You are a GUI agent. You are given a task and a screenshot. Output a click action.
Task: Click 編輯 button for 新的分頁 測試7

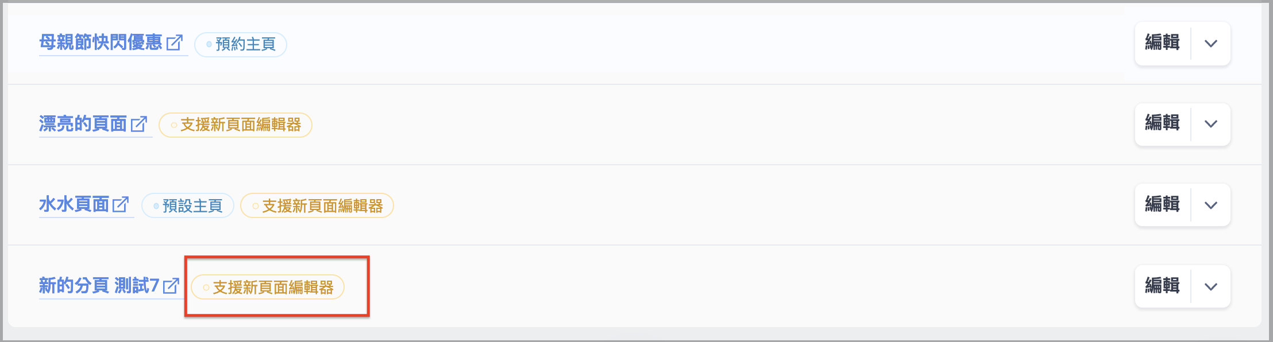click(x=1163, y=286)
